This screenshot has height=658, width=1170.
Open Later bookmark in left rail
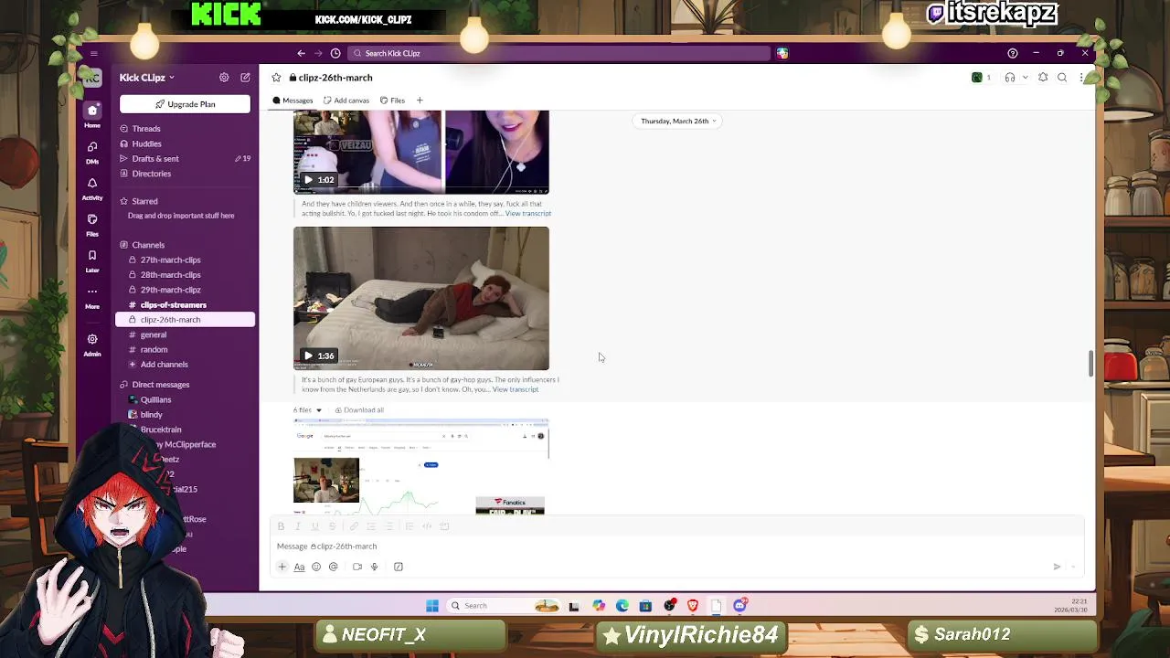pyautogui.click(x=92, y=260)
